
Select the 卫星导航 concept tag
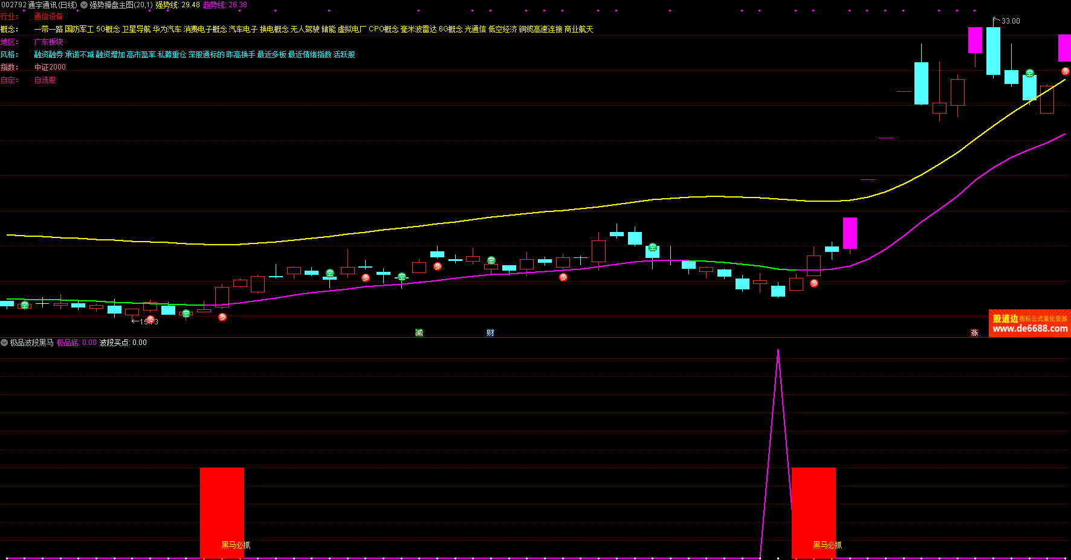(136, 30)
